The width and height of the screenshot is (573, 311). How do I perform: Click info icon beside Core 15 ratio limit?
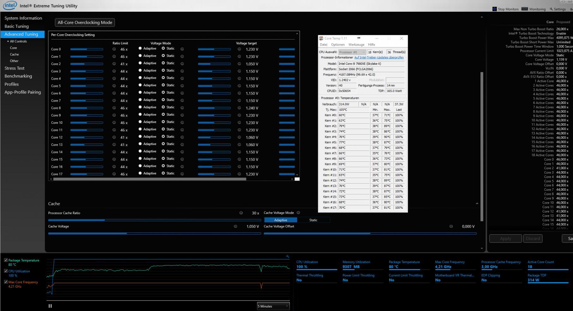tap(114, 159)
